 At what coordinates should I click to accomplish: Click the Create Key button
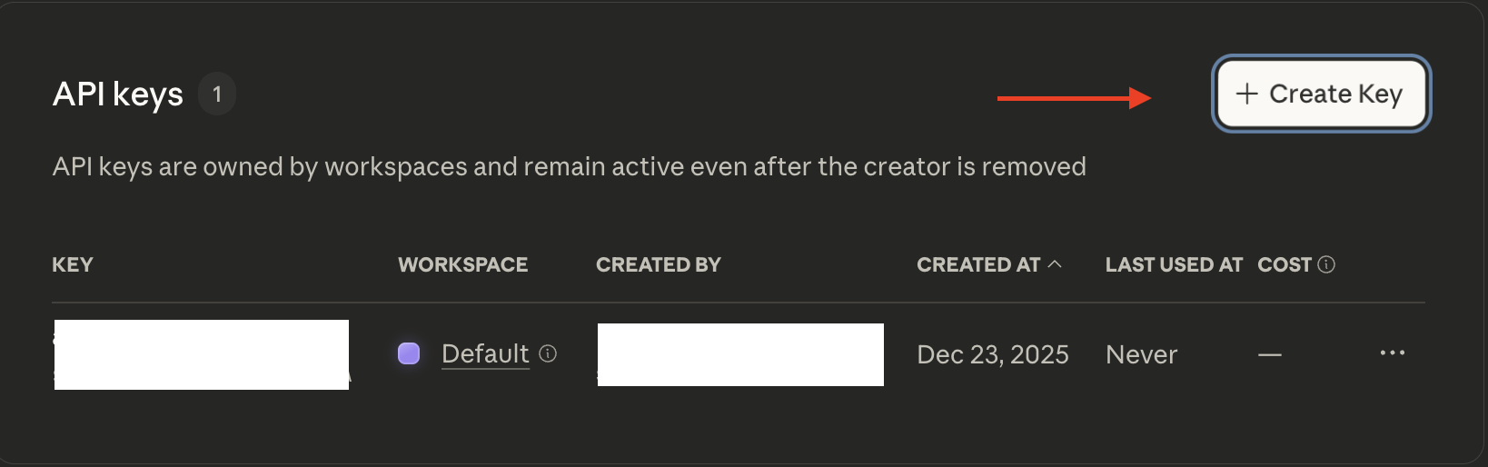click(x=1321, y=94)
